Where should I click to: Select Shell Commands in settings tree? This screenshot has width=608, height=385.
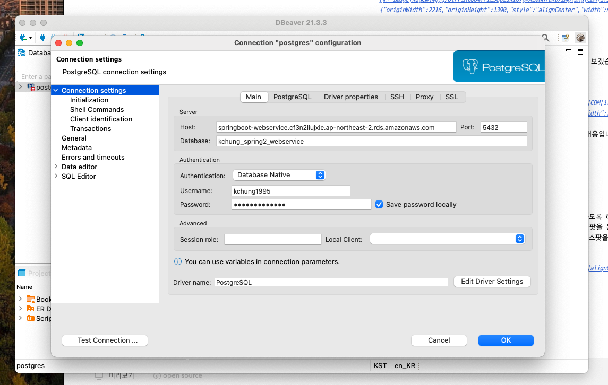tap(97, 110)
